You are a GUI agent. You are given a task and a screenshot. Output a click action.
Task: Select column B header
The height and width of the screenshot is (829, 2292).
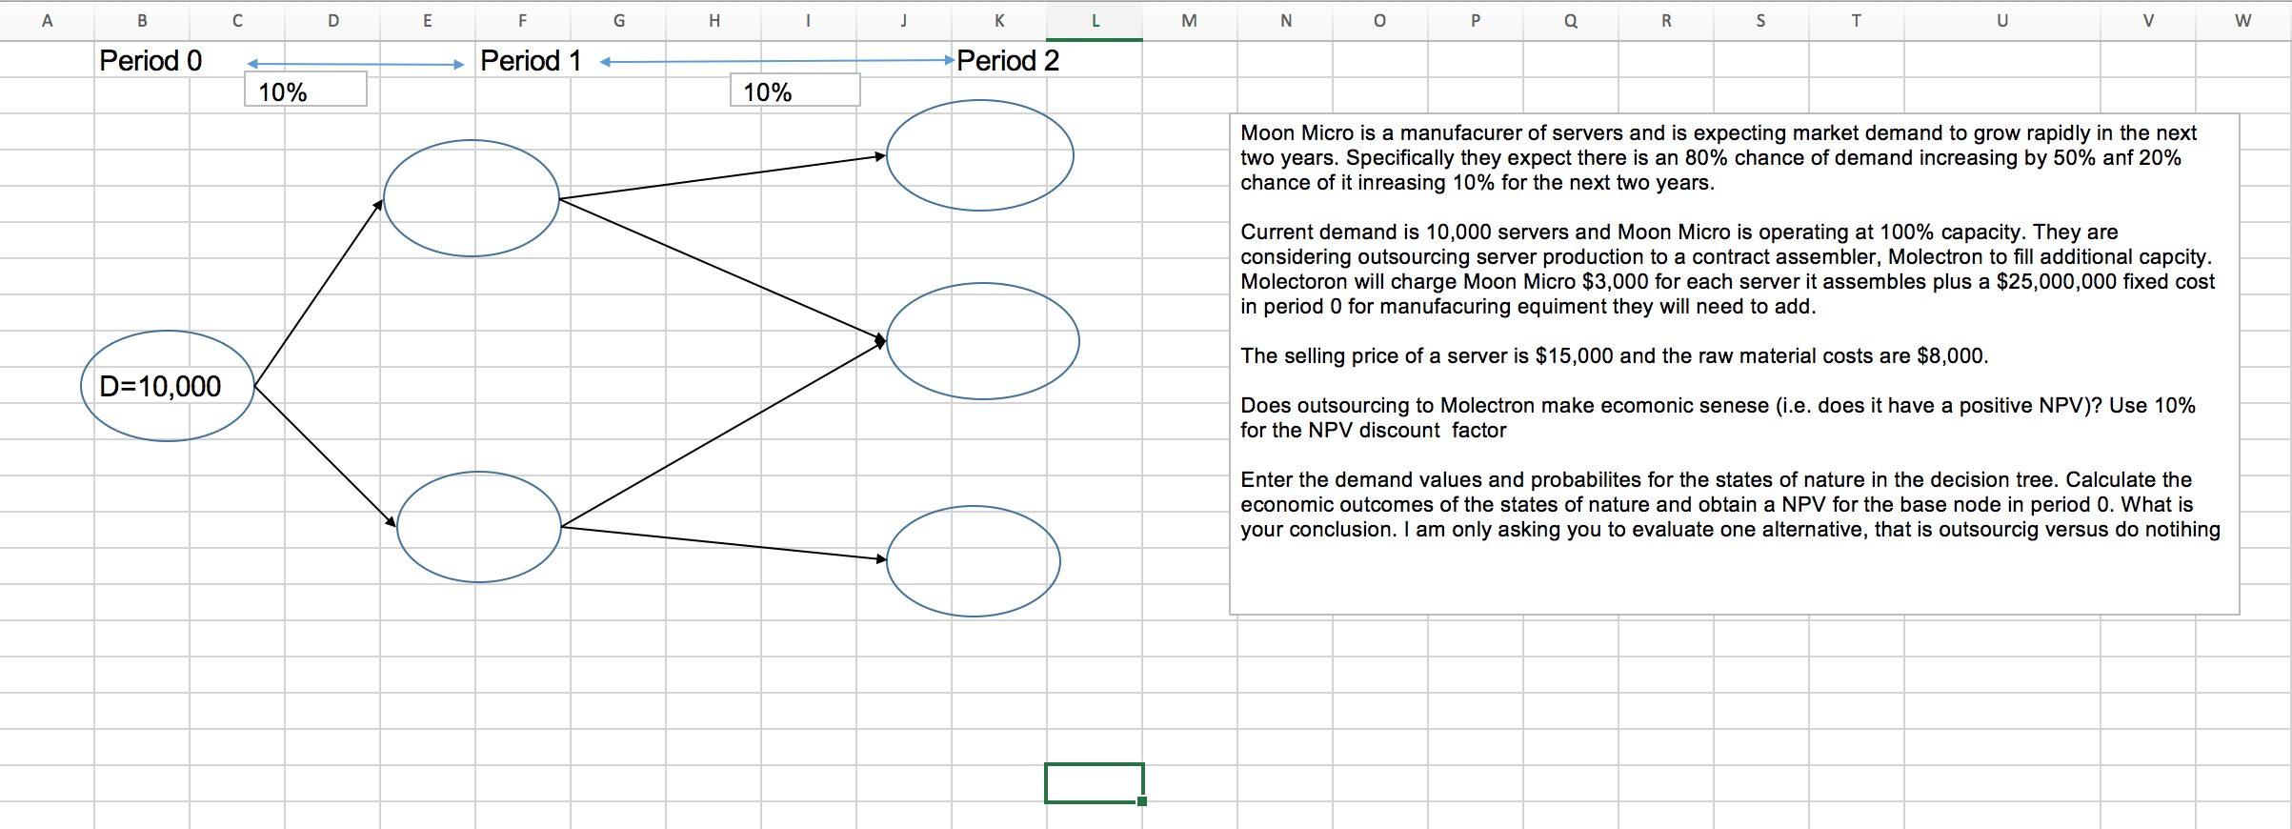(142, 20)
